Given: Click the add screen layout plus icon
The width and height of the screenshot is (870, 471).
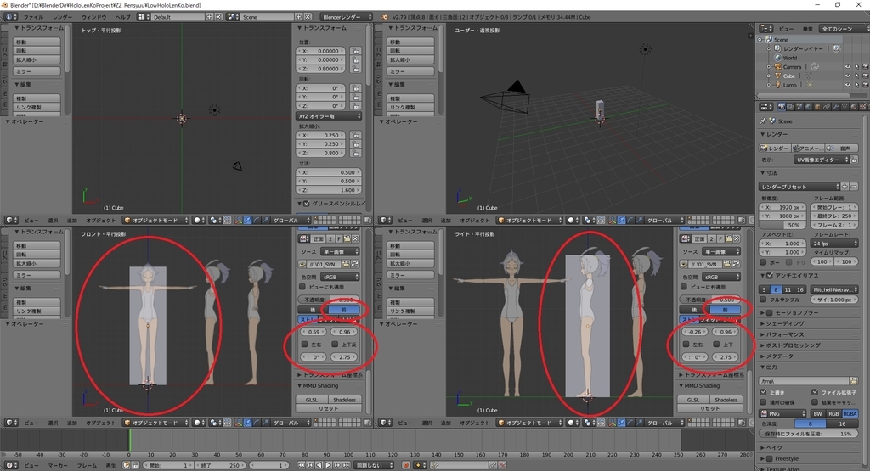Looking at the screenshot, I should pos(209,17).
